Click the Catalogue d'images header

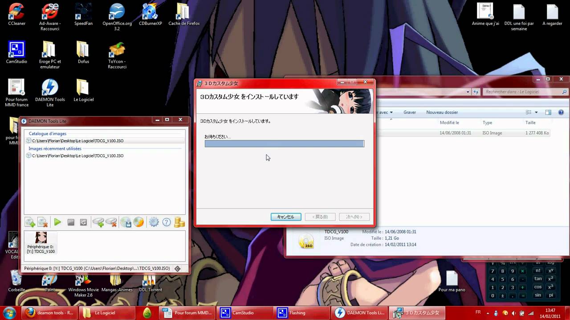pos(48,133)
